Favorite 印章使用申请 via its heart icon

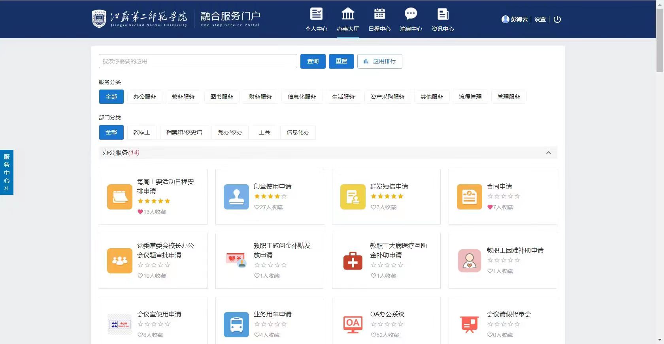[257, 207]
